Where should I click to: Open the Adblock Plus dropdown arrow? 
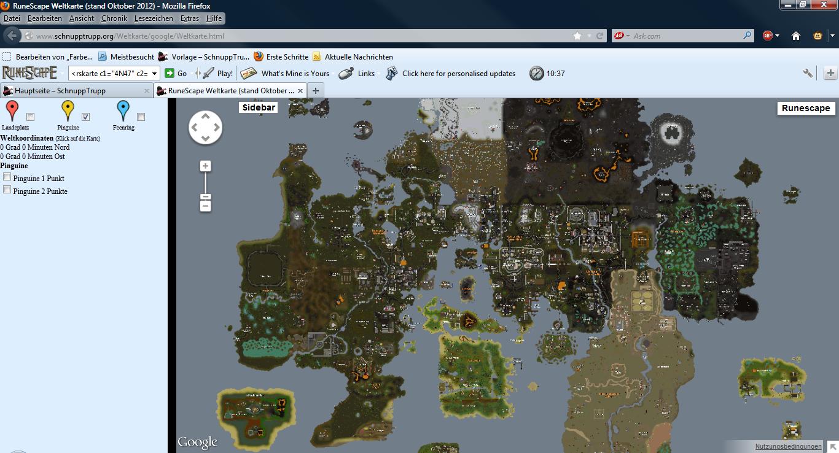coord(778,36)
